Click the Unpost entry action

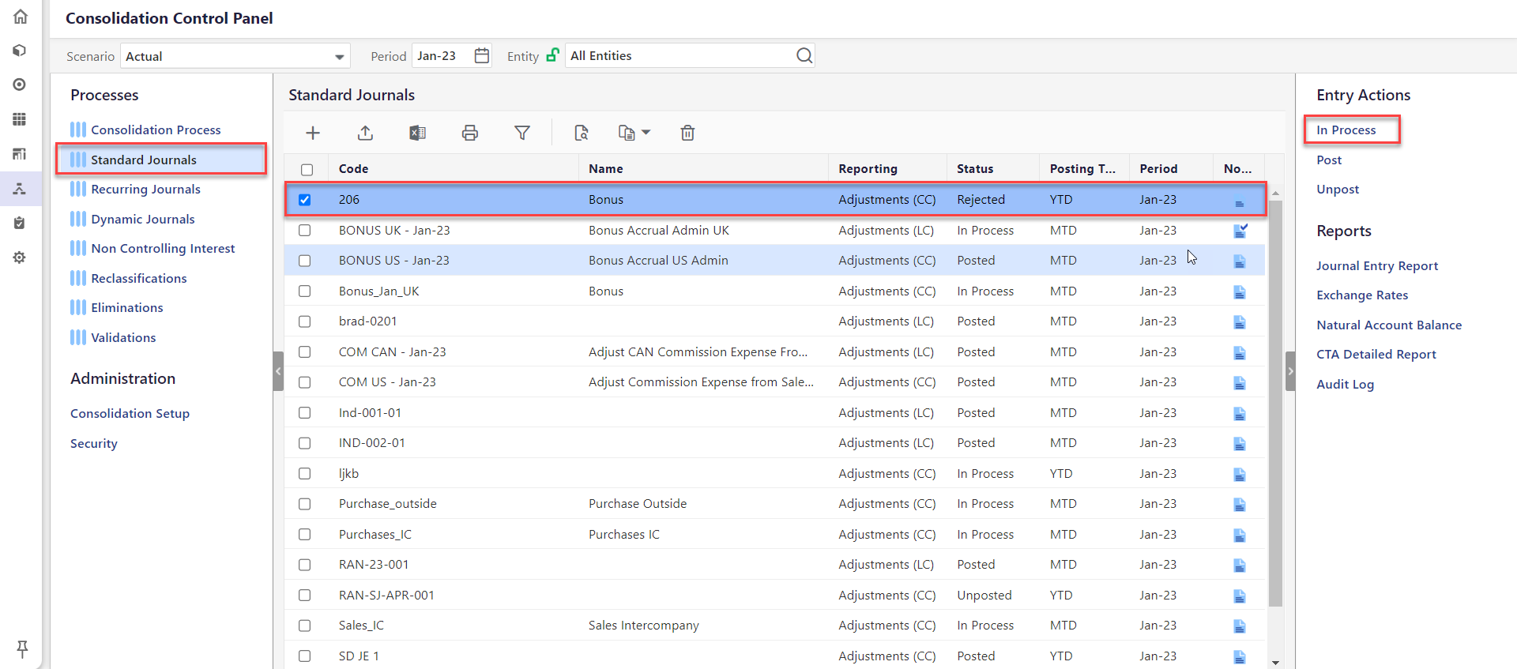tap(1338, 189)
